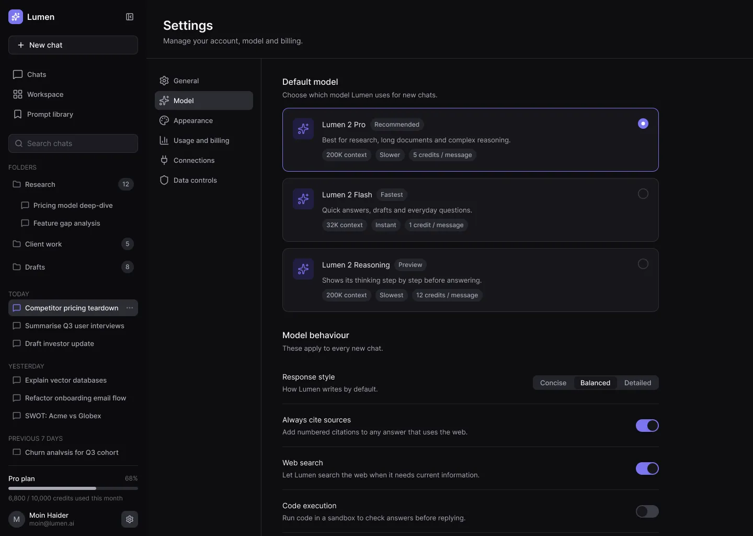
Task: Choose the Balanced response style
Action: 595,383
